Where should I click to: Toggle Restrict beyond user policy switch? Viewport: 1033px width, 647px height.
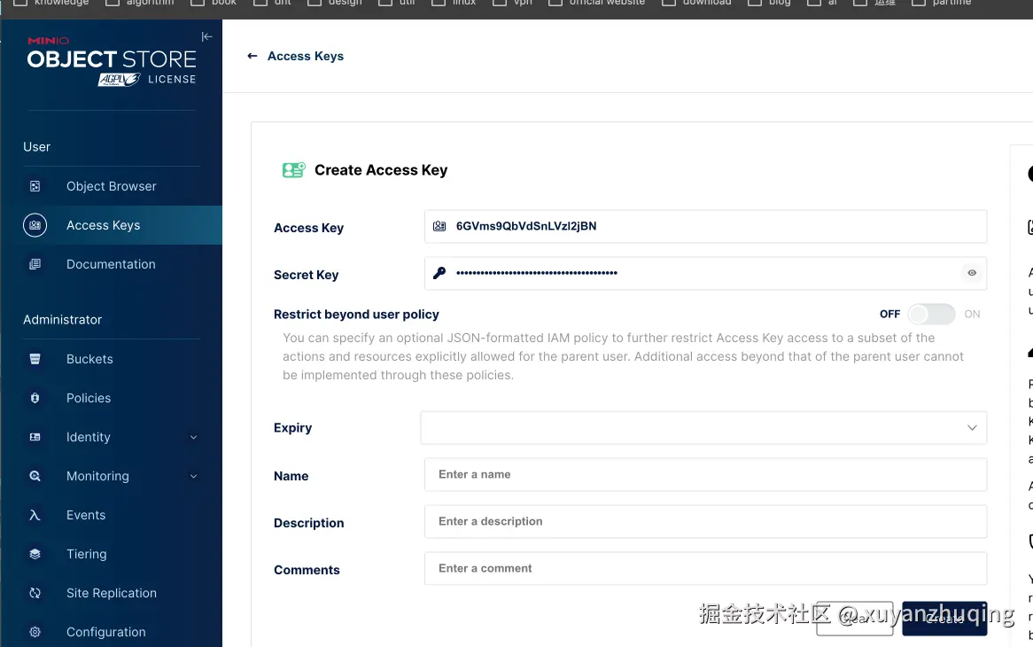(x=931, y=315)
